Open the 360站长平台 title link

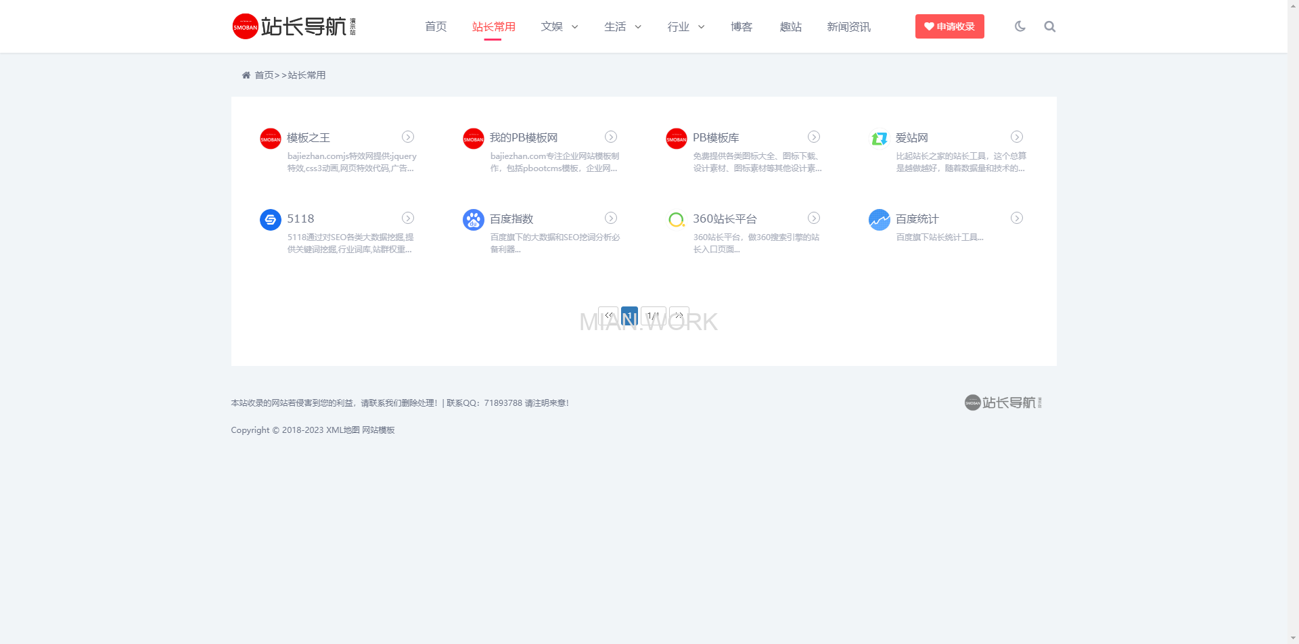click(725, 218)
